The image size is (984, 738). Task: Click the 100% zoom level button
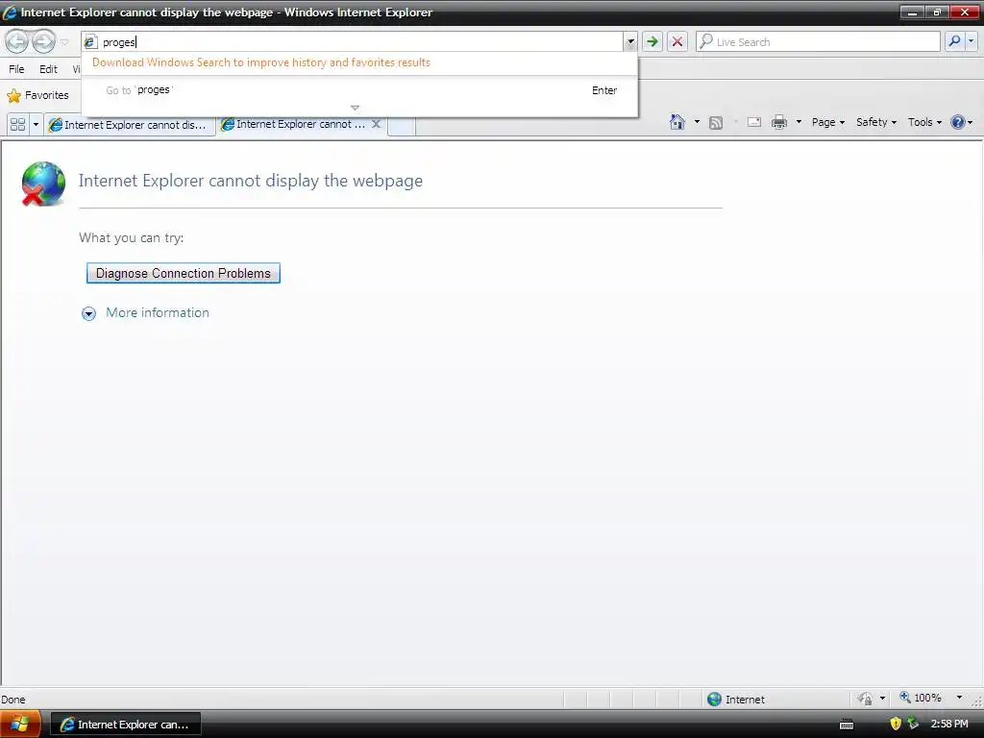pyautogui.click(x=921, y=698)
